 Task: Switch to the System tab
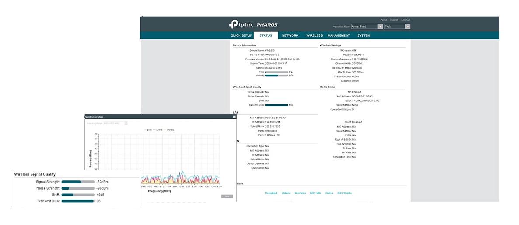tap(363, 35)
